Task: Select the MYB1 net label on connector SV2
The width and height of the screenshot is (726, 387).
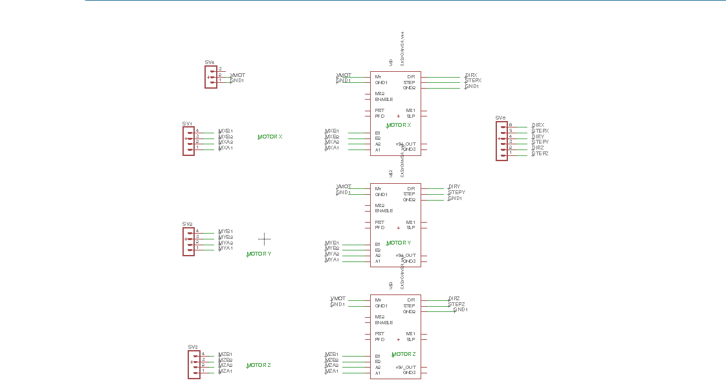Action: (226, 232)
